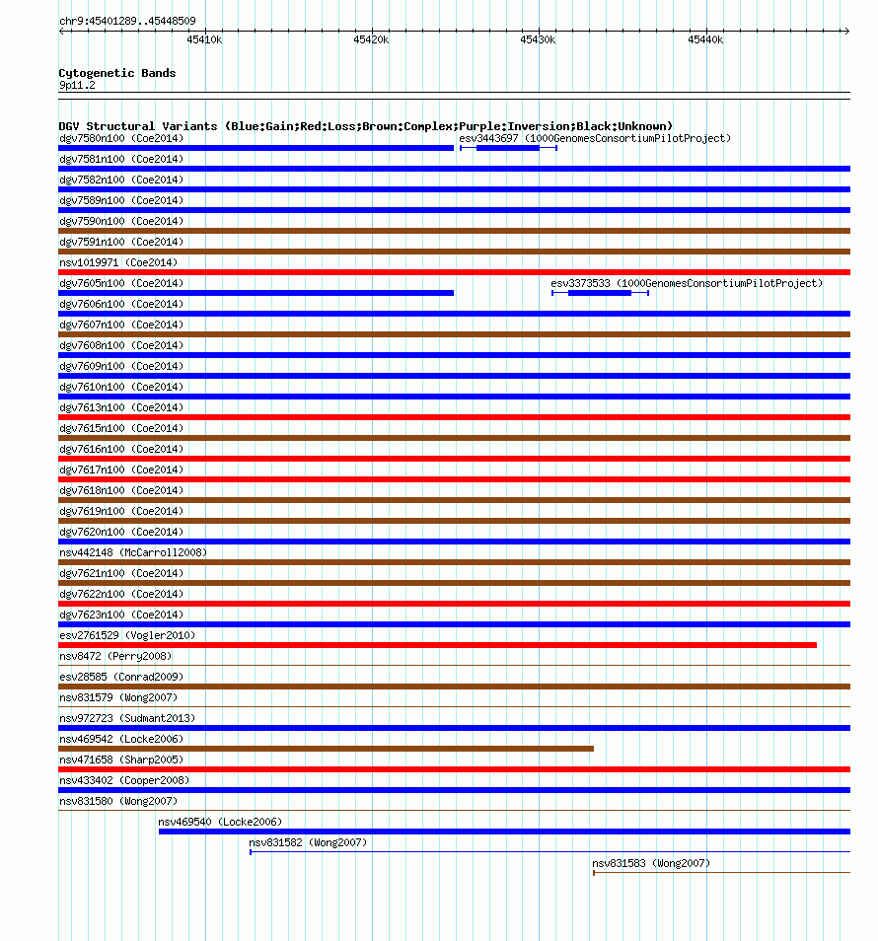Viewport: 878px width, 941px height.
Task: Select the dgv7581n100 (Coe2014) label
Action: pyautogui.click(x=121, y=159)
